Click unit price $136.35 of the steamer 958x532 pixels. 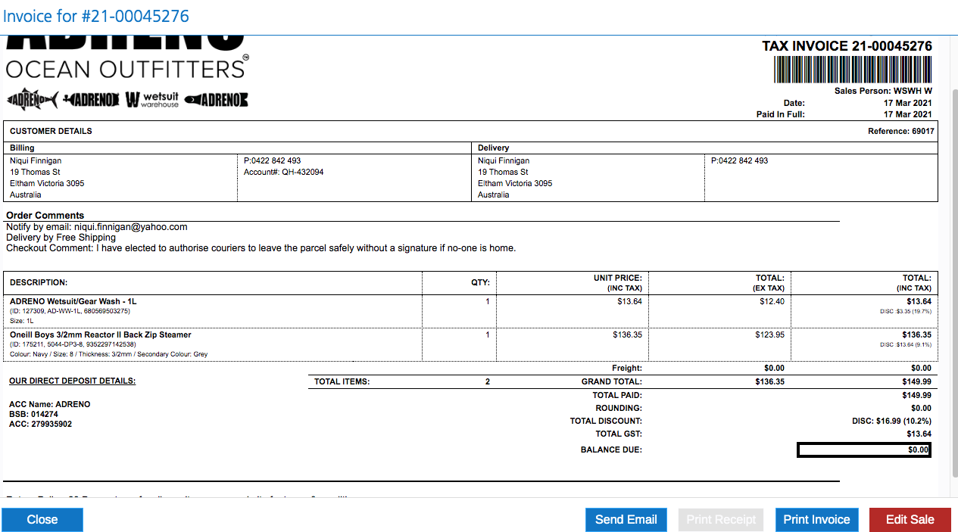(x=627, y=334)
